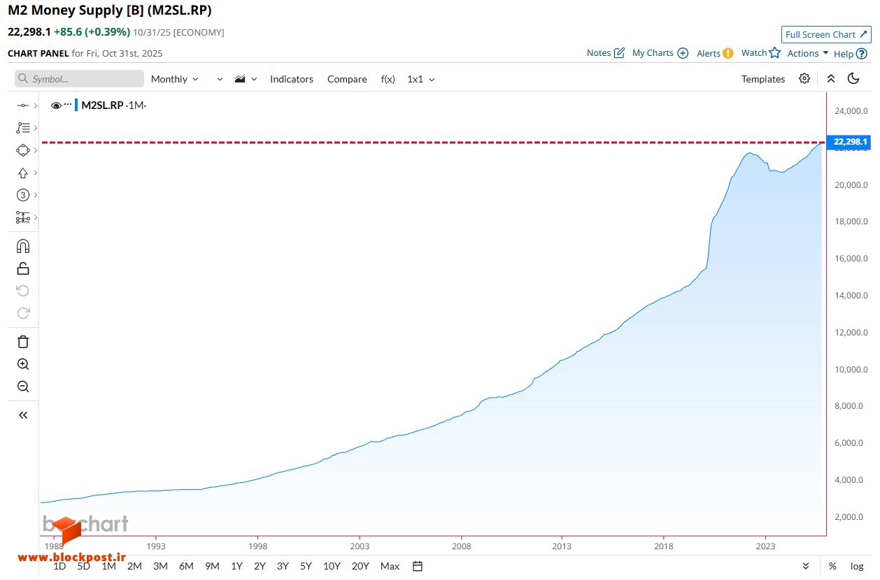Click the unlock drawings padlock icon

point(22,268)
